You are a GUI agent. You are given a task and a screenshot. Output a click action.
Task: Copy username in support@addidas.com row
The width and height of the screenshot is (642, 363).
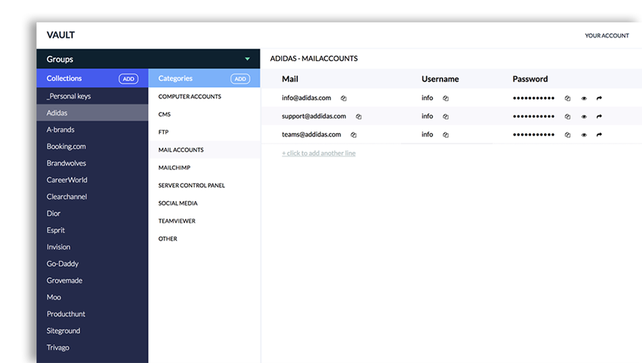445,117
